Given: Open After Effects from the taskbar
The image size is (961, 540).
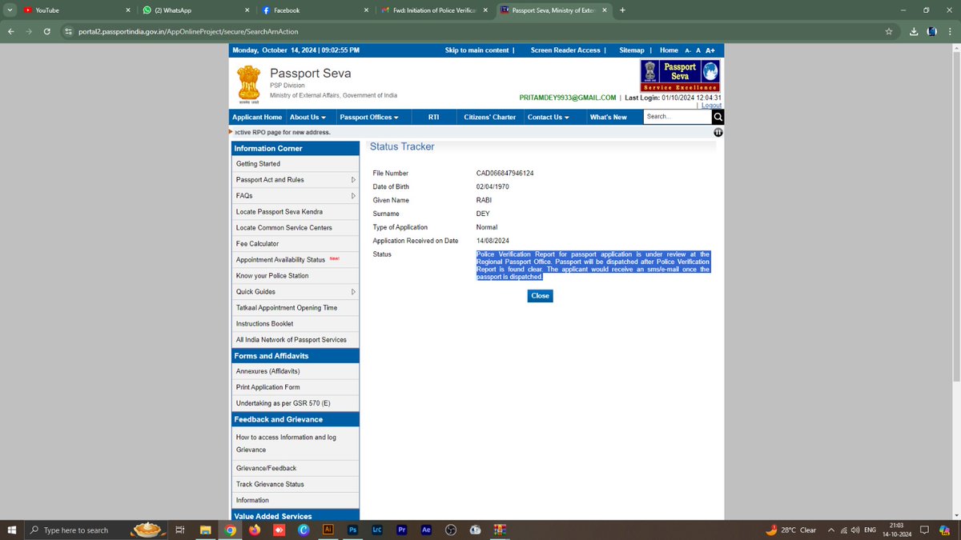Looking at the screenshot, I should (x=426, y=530).
